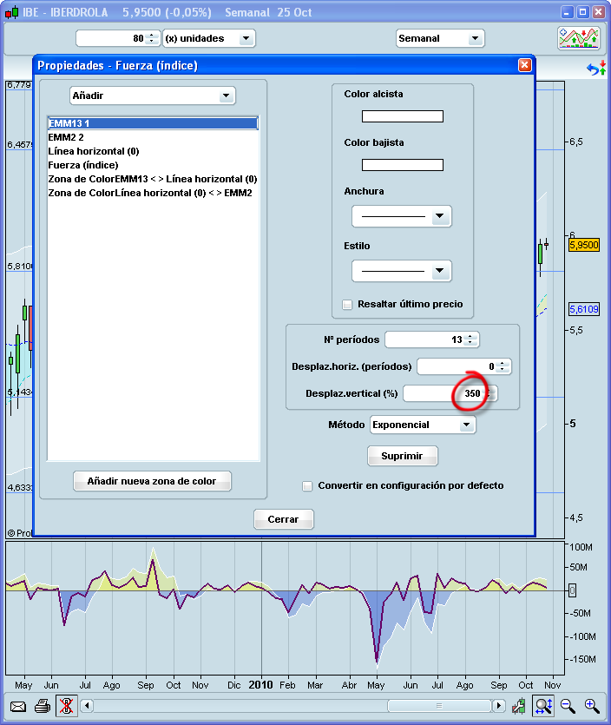Click the printer icon
Viewport: 611px width, 725px height.
pos(43,706)
